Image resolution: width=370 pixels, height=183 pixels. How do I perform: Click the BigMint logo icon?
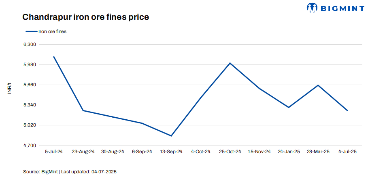click(x=312, y=8)
